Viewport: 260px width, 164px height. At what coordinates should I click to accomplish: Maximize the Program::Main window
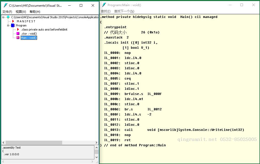(242, 5)
